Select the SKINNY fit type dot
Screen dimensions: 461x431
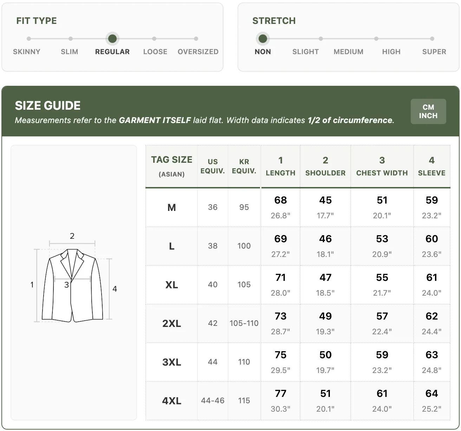(29, 39)
